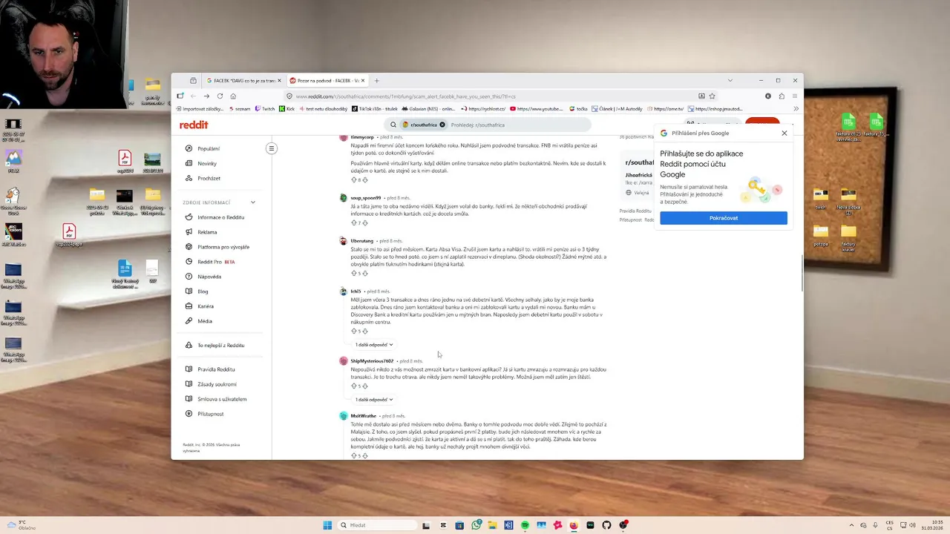The width and height of the screenshot is (950, 534).
Task: Open a new browser tab
Action: [x=376, y=80]
